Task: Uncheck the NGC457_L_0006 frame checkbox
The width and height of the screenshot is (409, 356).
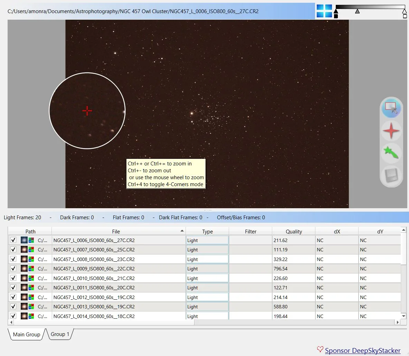Action: 13,240
